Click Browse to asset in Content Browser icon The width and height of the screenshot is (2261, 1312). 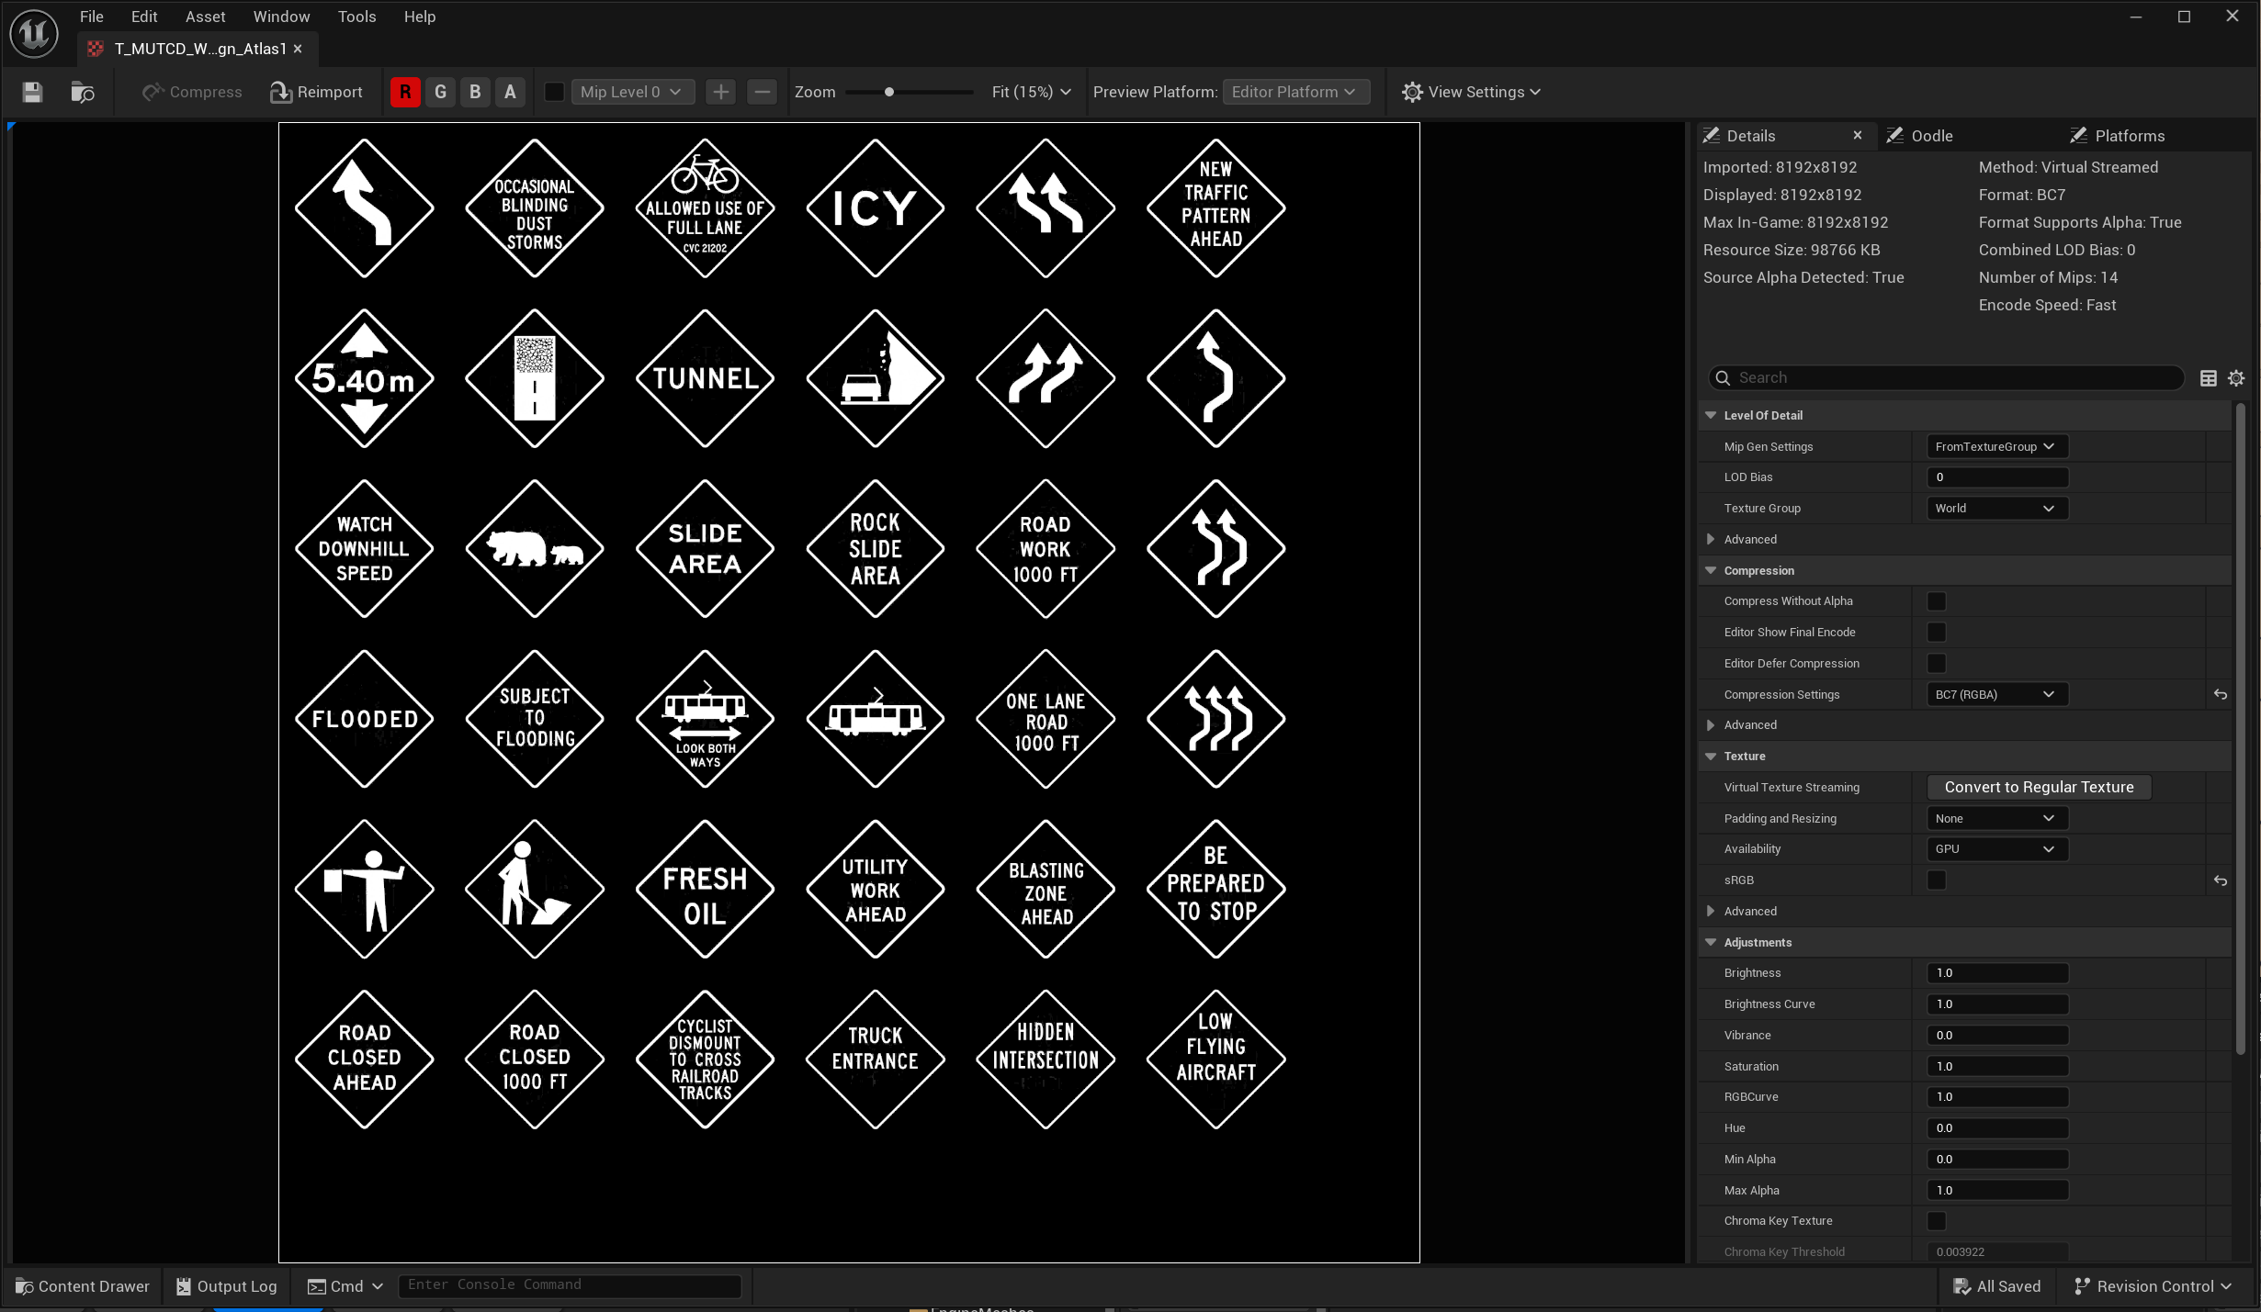pyautogui.click(x=83, y=92)
